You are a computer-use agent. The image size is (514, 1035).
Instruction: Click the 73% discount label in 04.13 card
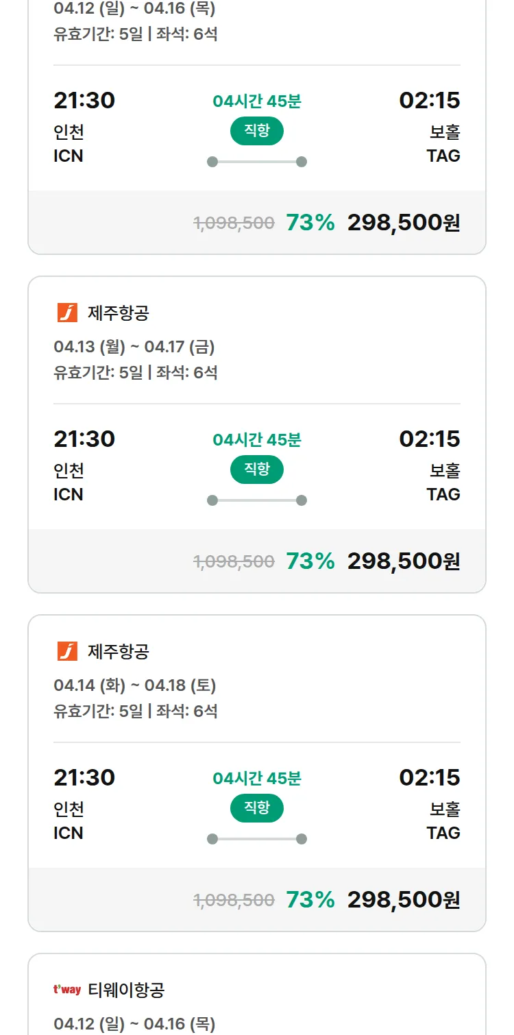click(x=310, y=561)
